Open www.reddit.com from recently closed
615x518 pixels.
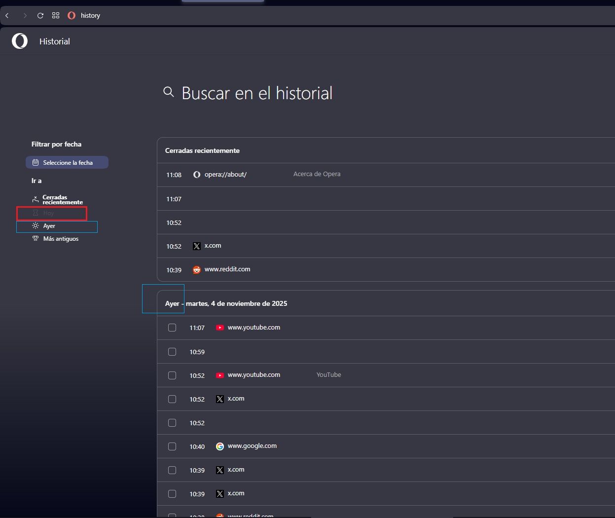[x=227, y=269]
